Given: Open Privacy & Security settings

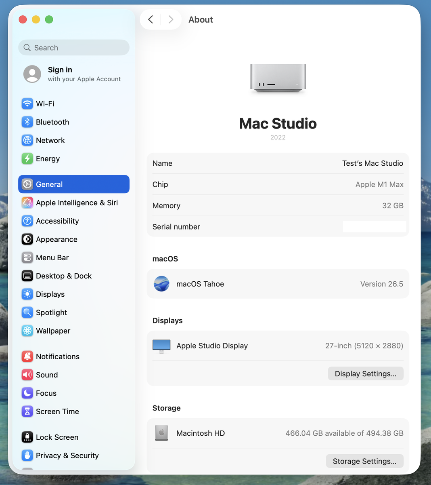Looking at the screenshot, I should (x=74, y=455).
